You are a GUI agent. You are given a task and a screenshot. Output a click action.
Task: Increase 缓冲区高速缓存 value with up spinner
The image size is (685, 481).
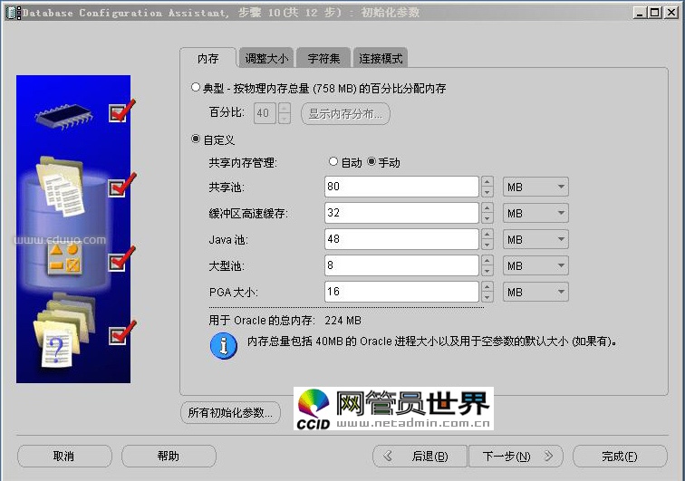(x=487, y=207)
